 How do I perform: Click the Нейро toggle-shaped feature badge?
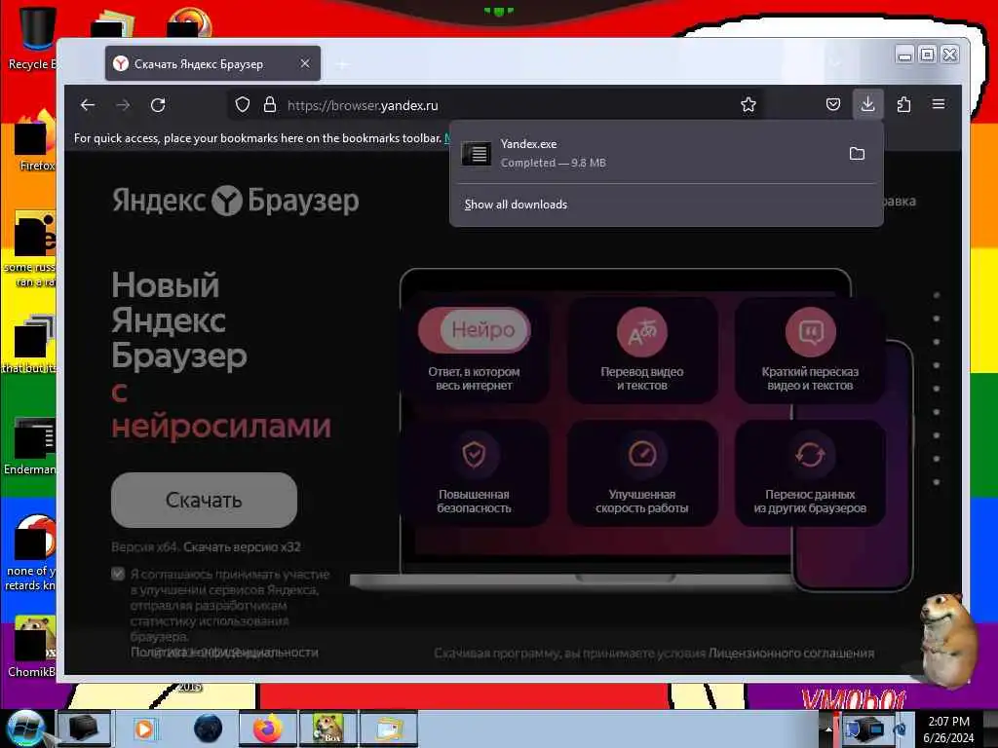(475, 330)
